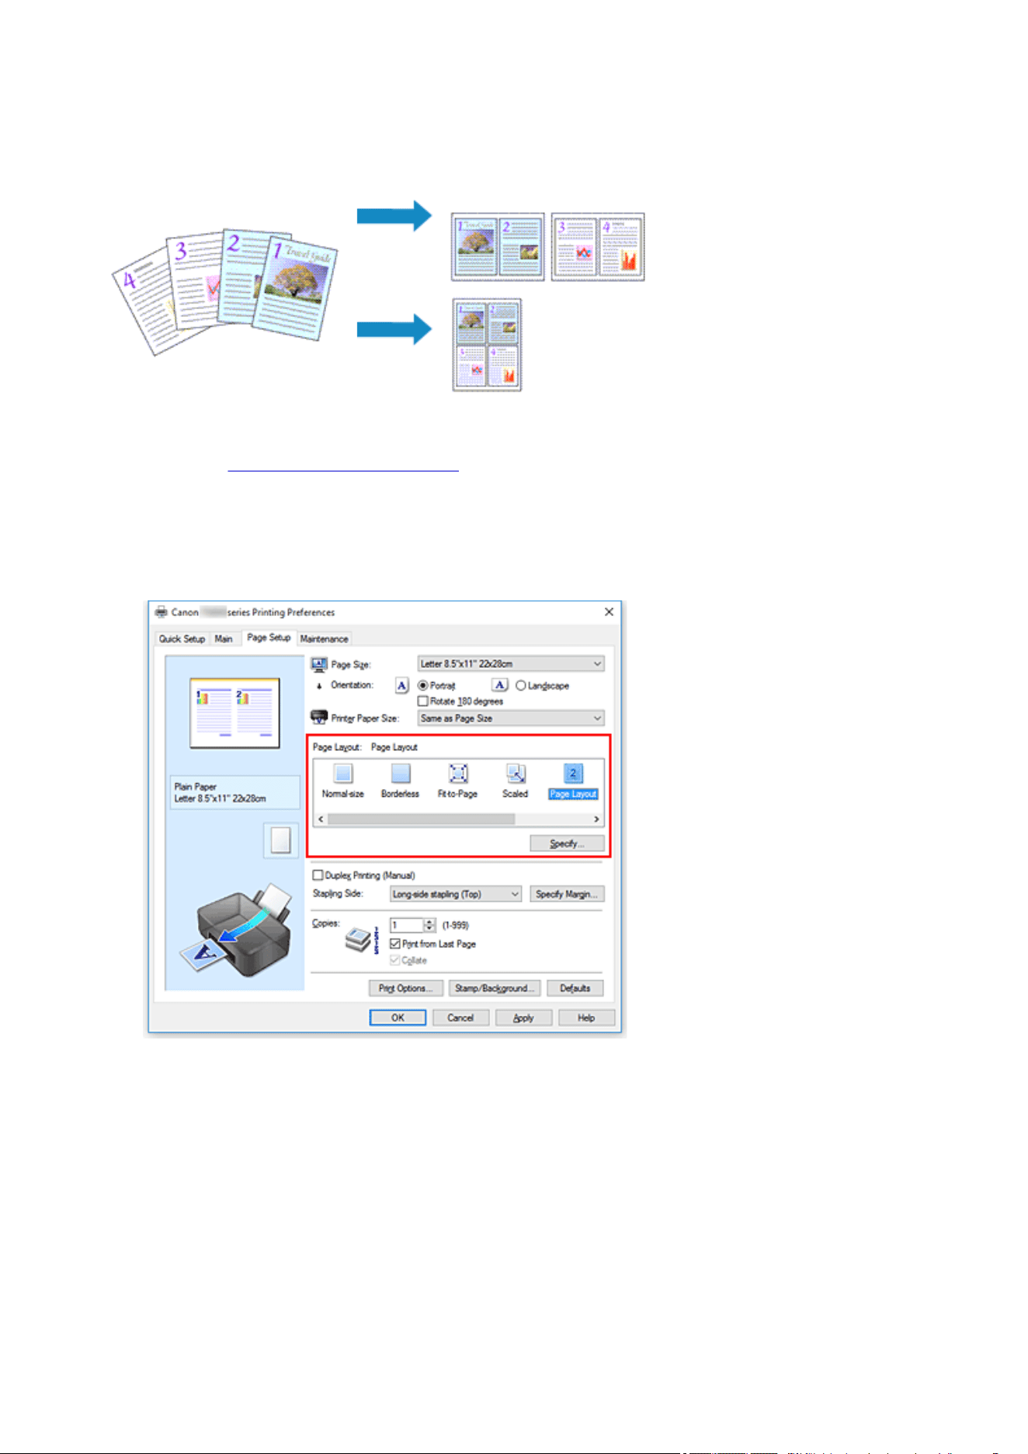The height and width of the screenshot is (1454, 1028).
Task: Open Print Options...
Action: pos(406,988)
